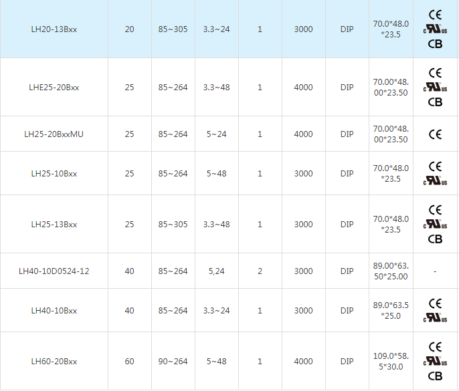
Task: Click the CB mark in the LH20-13Bxx row
Action: click(435, 44)
